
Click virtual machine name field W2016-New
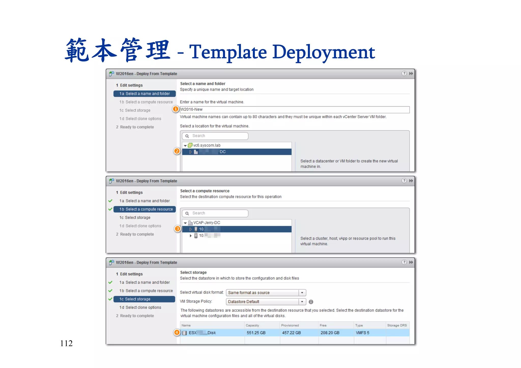tap(295, 110)
